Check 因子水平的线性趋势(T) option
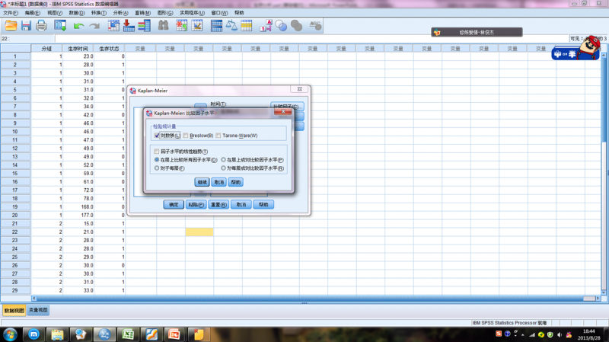The width and height of the screenshot is (609, 342). click(157, 151)
